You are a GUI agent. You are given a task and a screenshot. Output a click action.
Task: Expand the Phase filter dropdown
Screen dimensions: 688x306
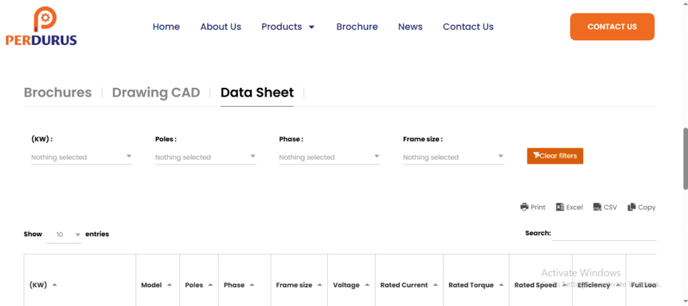329,157
